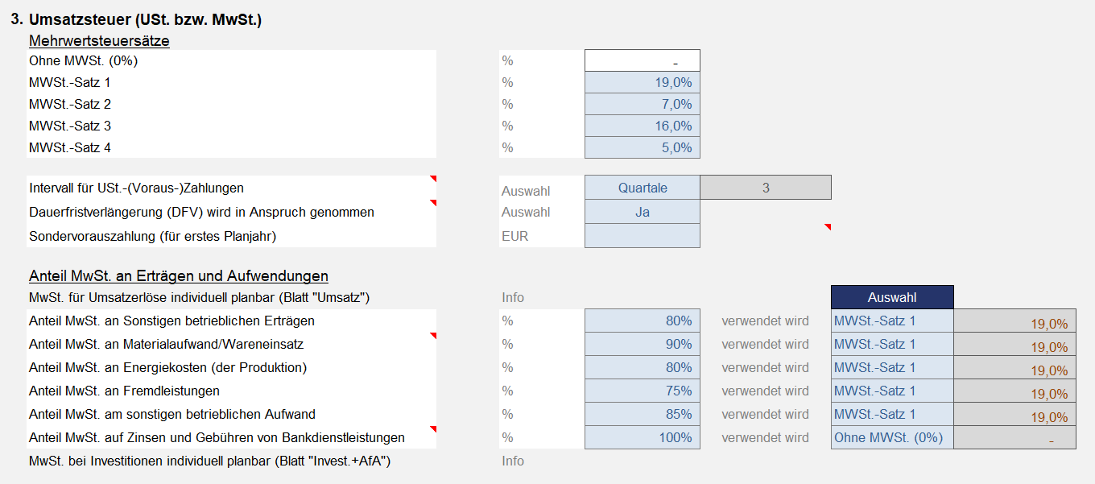This screenshot has height=484, width=1095.
Task: Click the 100% Zinsen und Gebühren cell
Action: tap(643, 437)
